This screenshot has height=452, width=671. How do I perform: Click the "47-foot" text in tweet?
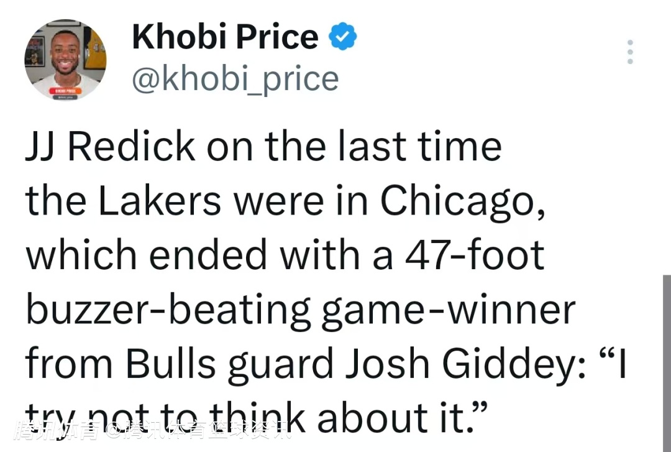(x=473, y=254)
